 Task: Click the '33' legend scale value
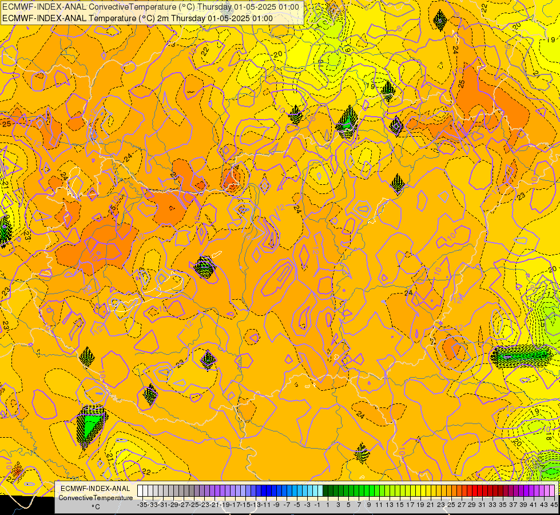(493, 505)
